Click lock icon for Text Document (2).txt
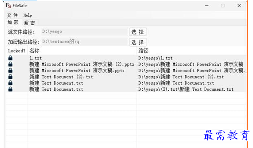This screenshot has height=148, width=253. click(x=10, y=77)
